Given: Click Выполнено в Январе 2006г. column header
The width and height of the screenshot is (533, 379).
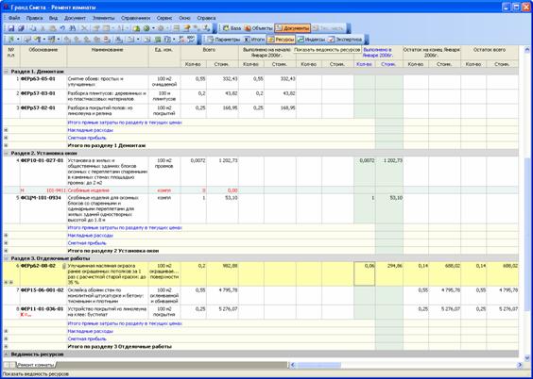Looking at the screenshot, I should point(378,53).
